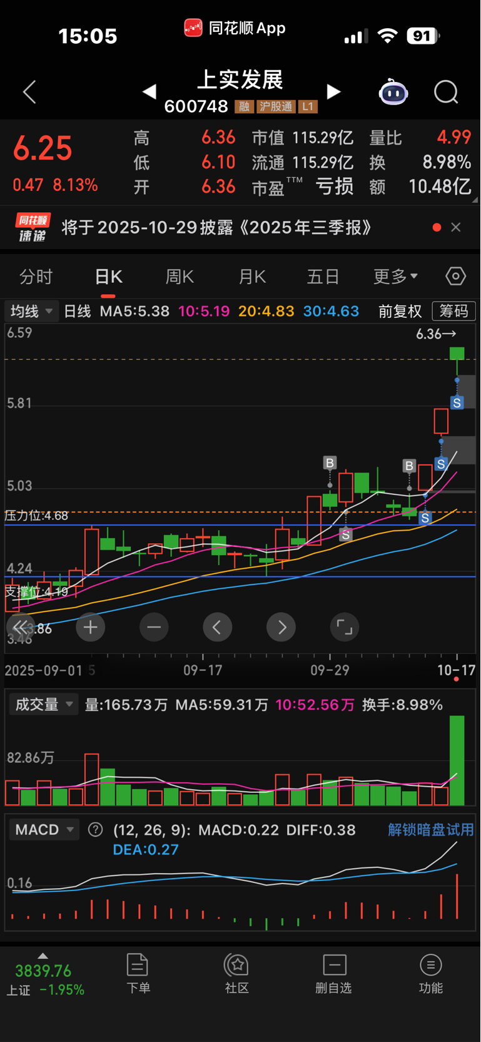Tap the 支撑位:4.19 label
481x1042 pixels.
[x=36, y=591]
